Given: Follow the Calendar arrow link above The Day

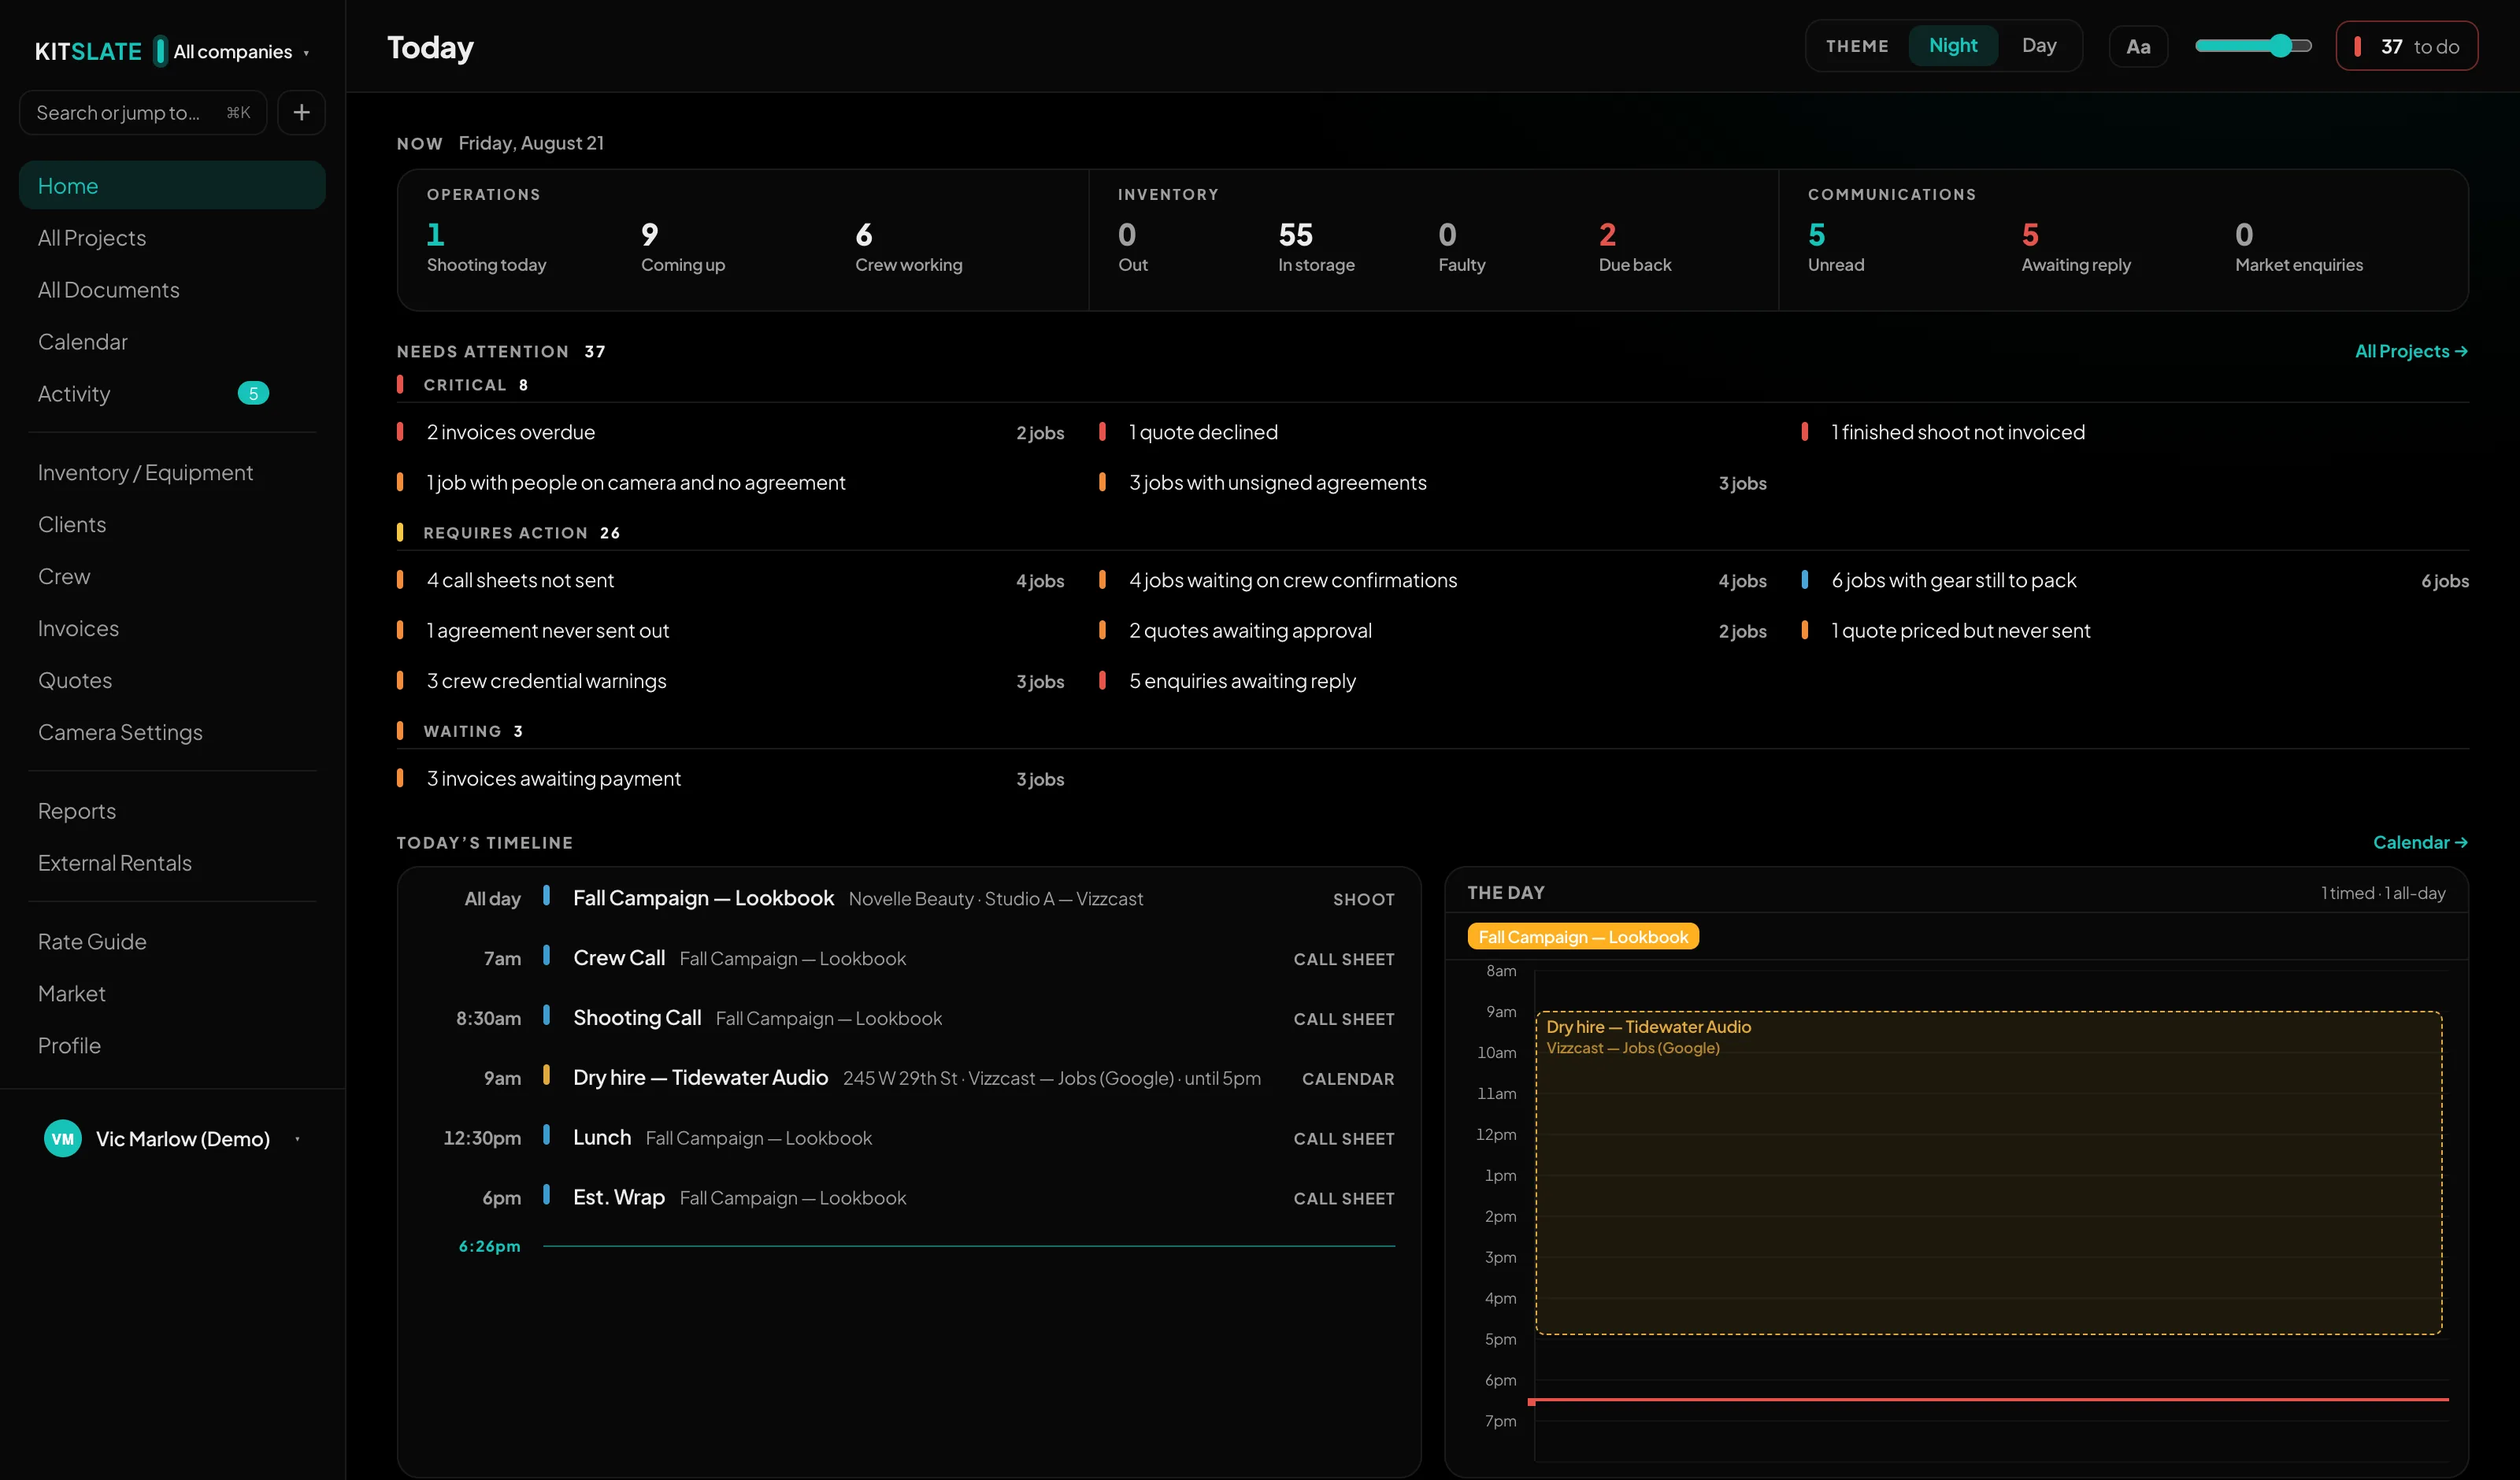Looking at the screenshot, I should click(x=2420, y=842).
